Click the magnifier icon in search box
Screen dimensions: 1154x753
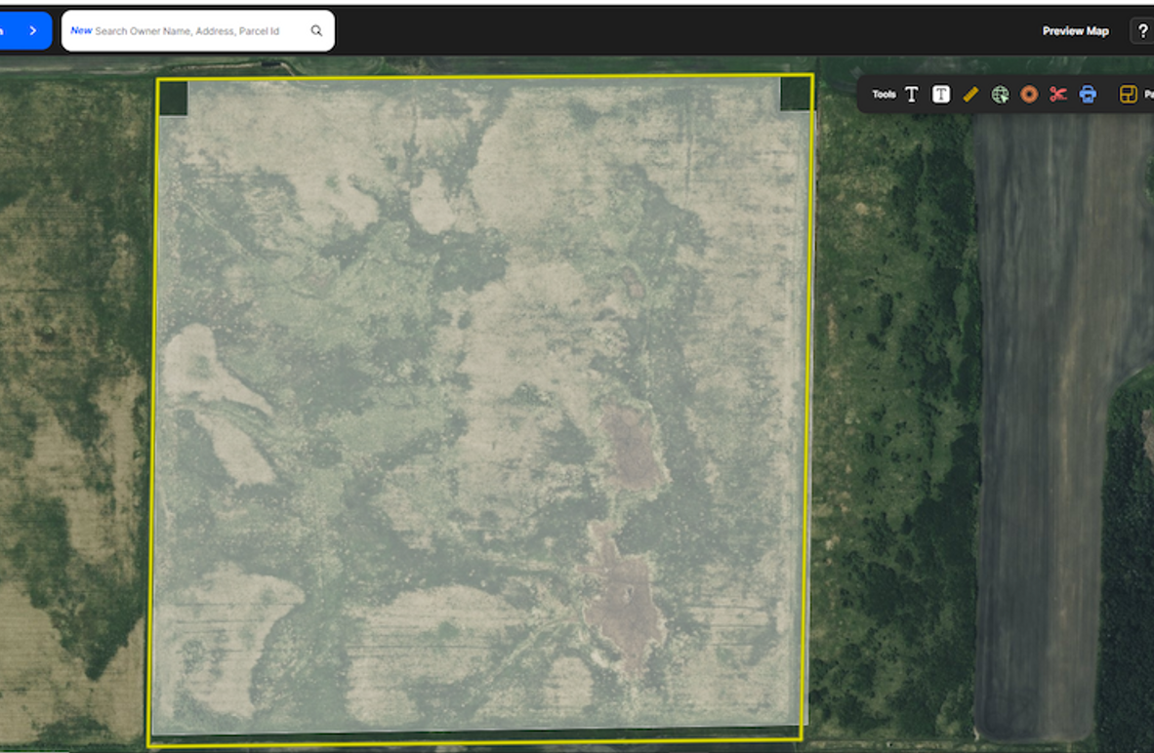pyautogui.click(x=316, y=31)
